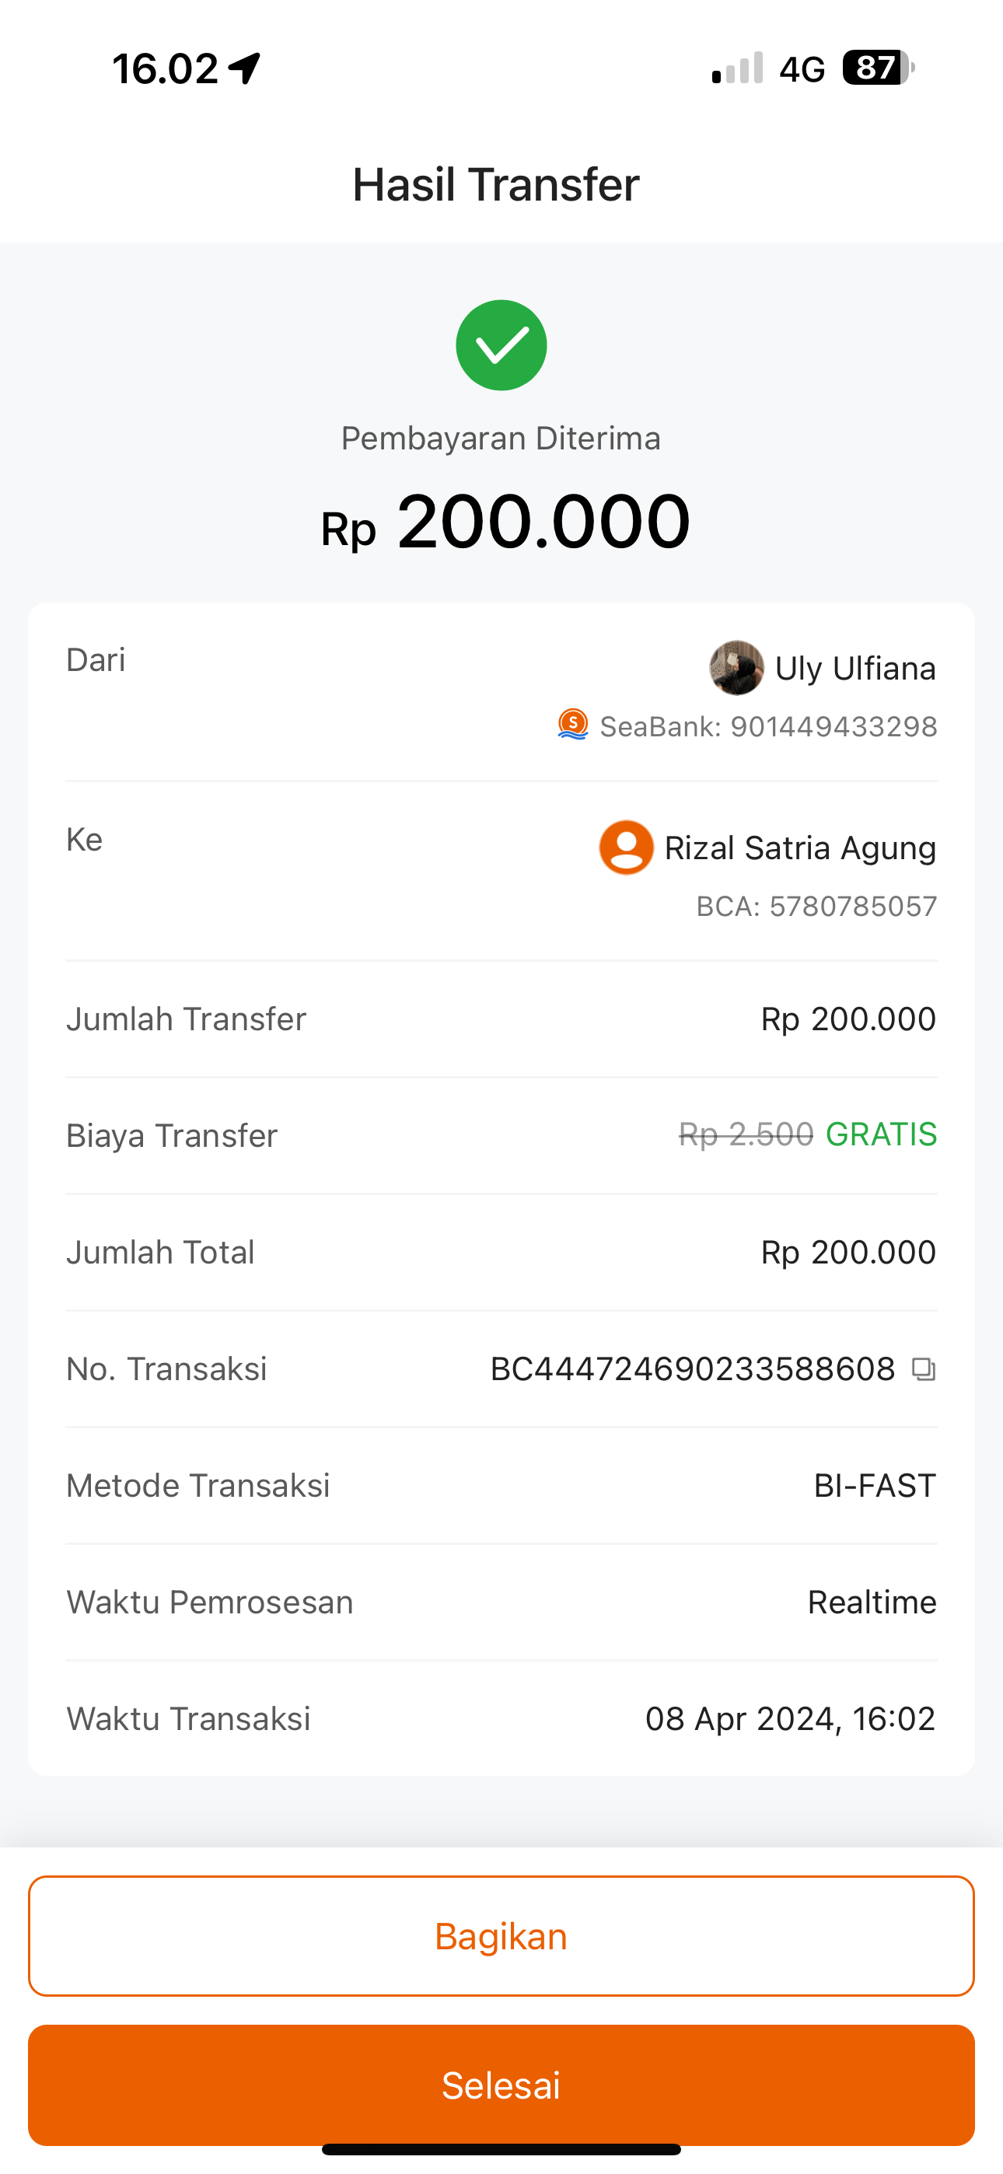This screenshot has height=2174, width=1003.
Task: Tap the large Rp 200.000 amount
Action: pos(505,523)
